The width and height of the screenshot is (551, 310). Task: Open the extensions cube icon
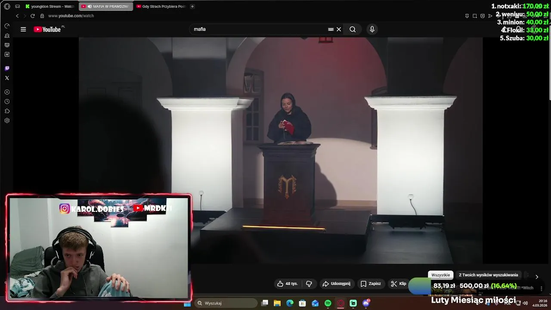(x=7, y=111)
